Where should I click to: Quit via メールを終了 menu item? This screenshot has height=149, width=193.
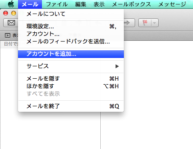point(71,106)
